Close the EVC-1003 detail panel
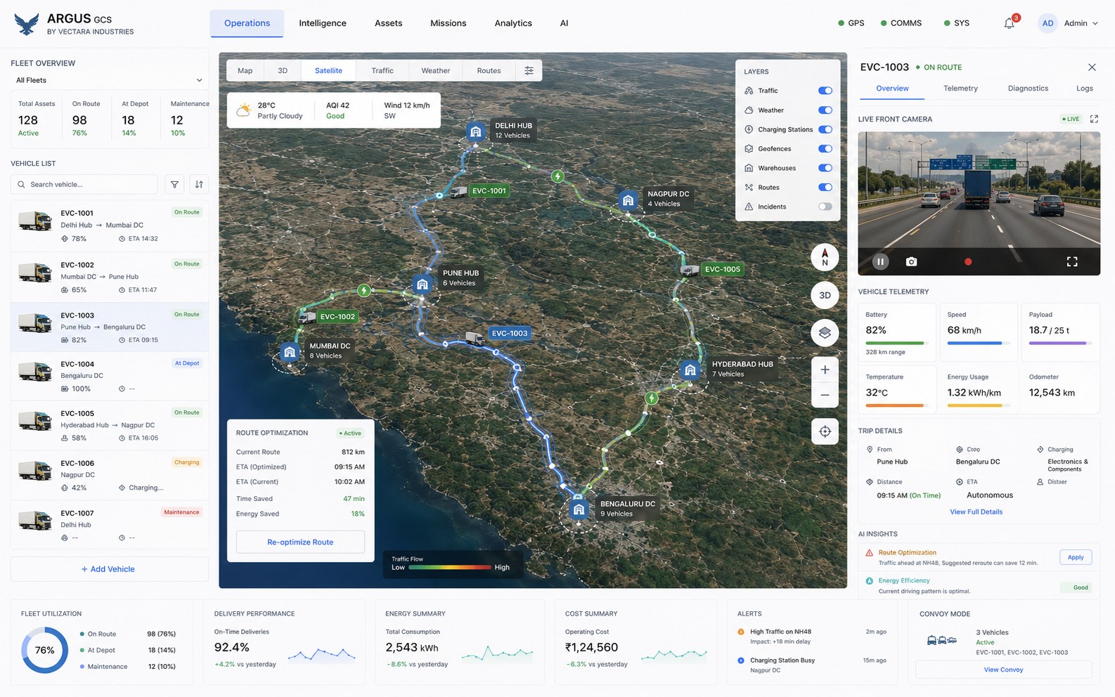This screenshot has width=1115, height=697. (1092, 67)
